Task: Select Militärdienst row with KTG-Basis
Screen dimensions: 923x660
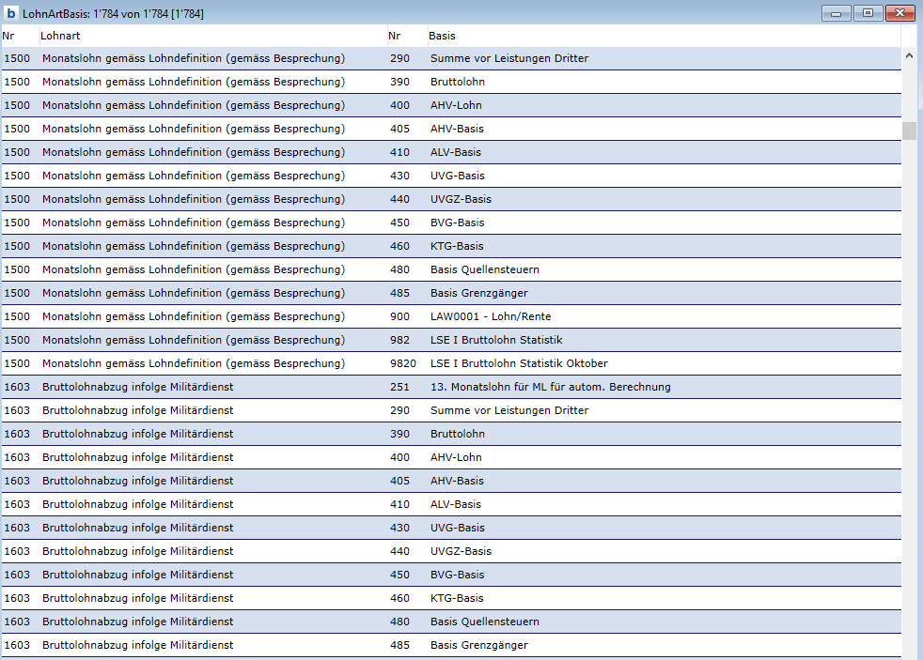Action: click(137, 598)
